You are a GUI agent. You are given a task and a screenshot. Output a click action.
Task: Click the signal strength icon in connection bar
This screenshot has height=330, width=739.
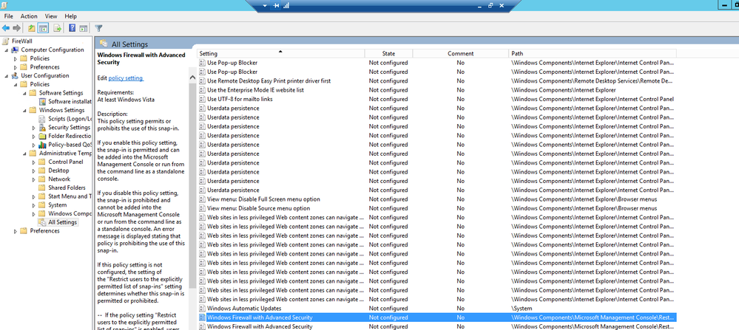(286, 6)
